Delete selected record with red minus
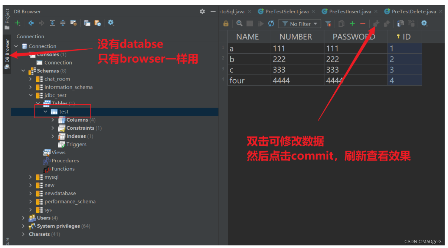This screenshot has width=448, height=248. pos(363,24)
